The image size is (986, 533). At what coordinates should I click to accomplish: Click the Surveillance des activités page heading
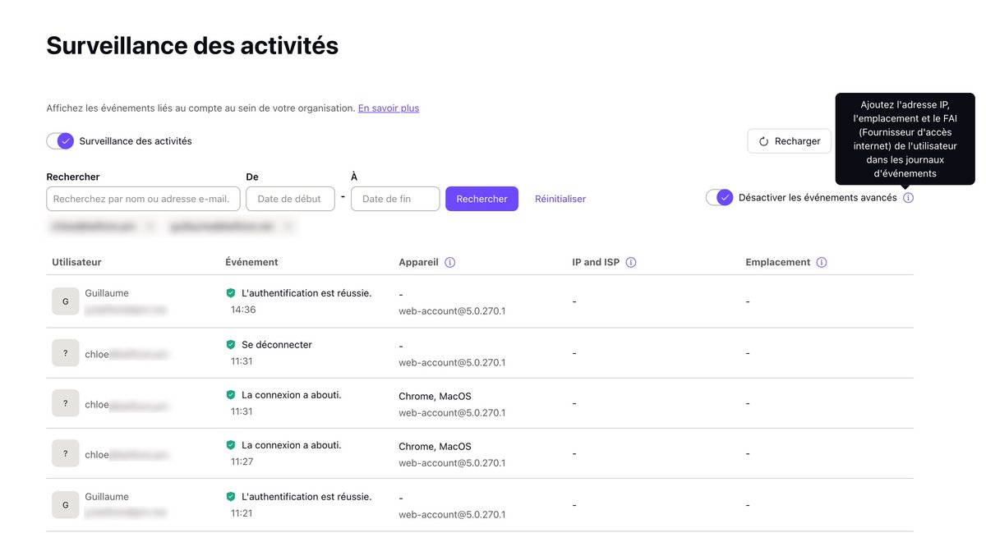[192, 45]
